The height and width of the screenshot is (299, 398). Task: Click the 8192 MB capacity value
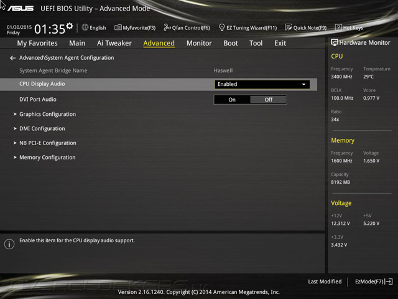pos(340,182)
